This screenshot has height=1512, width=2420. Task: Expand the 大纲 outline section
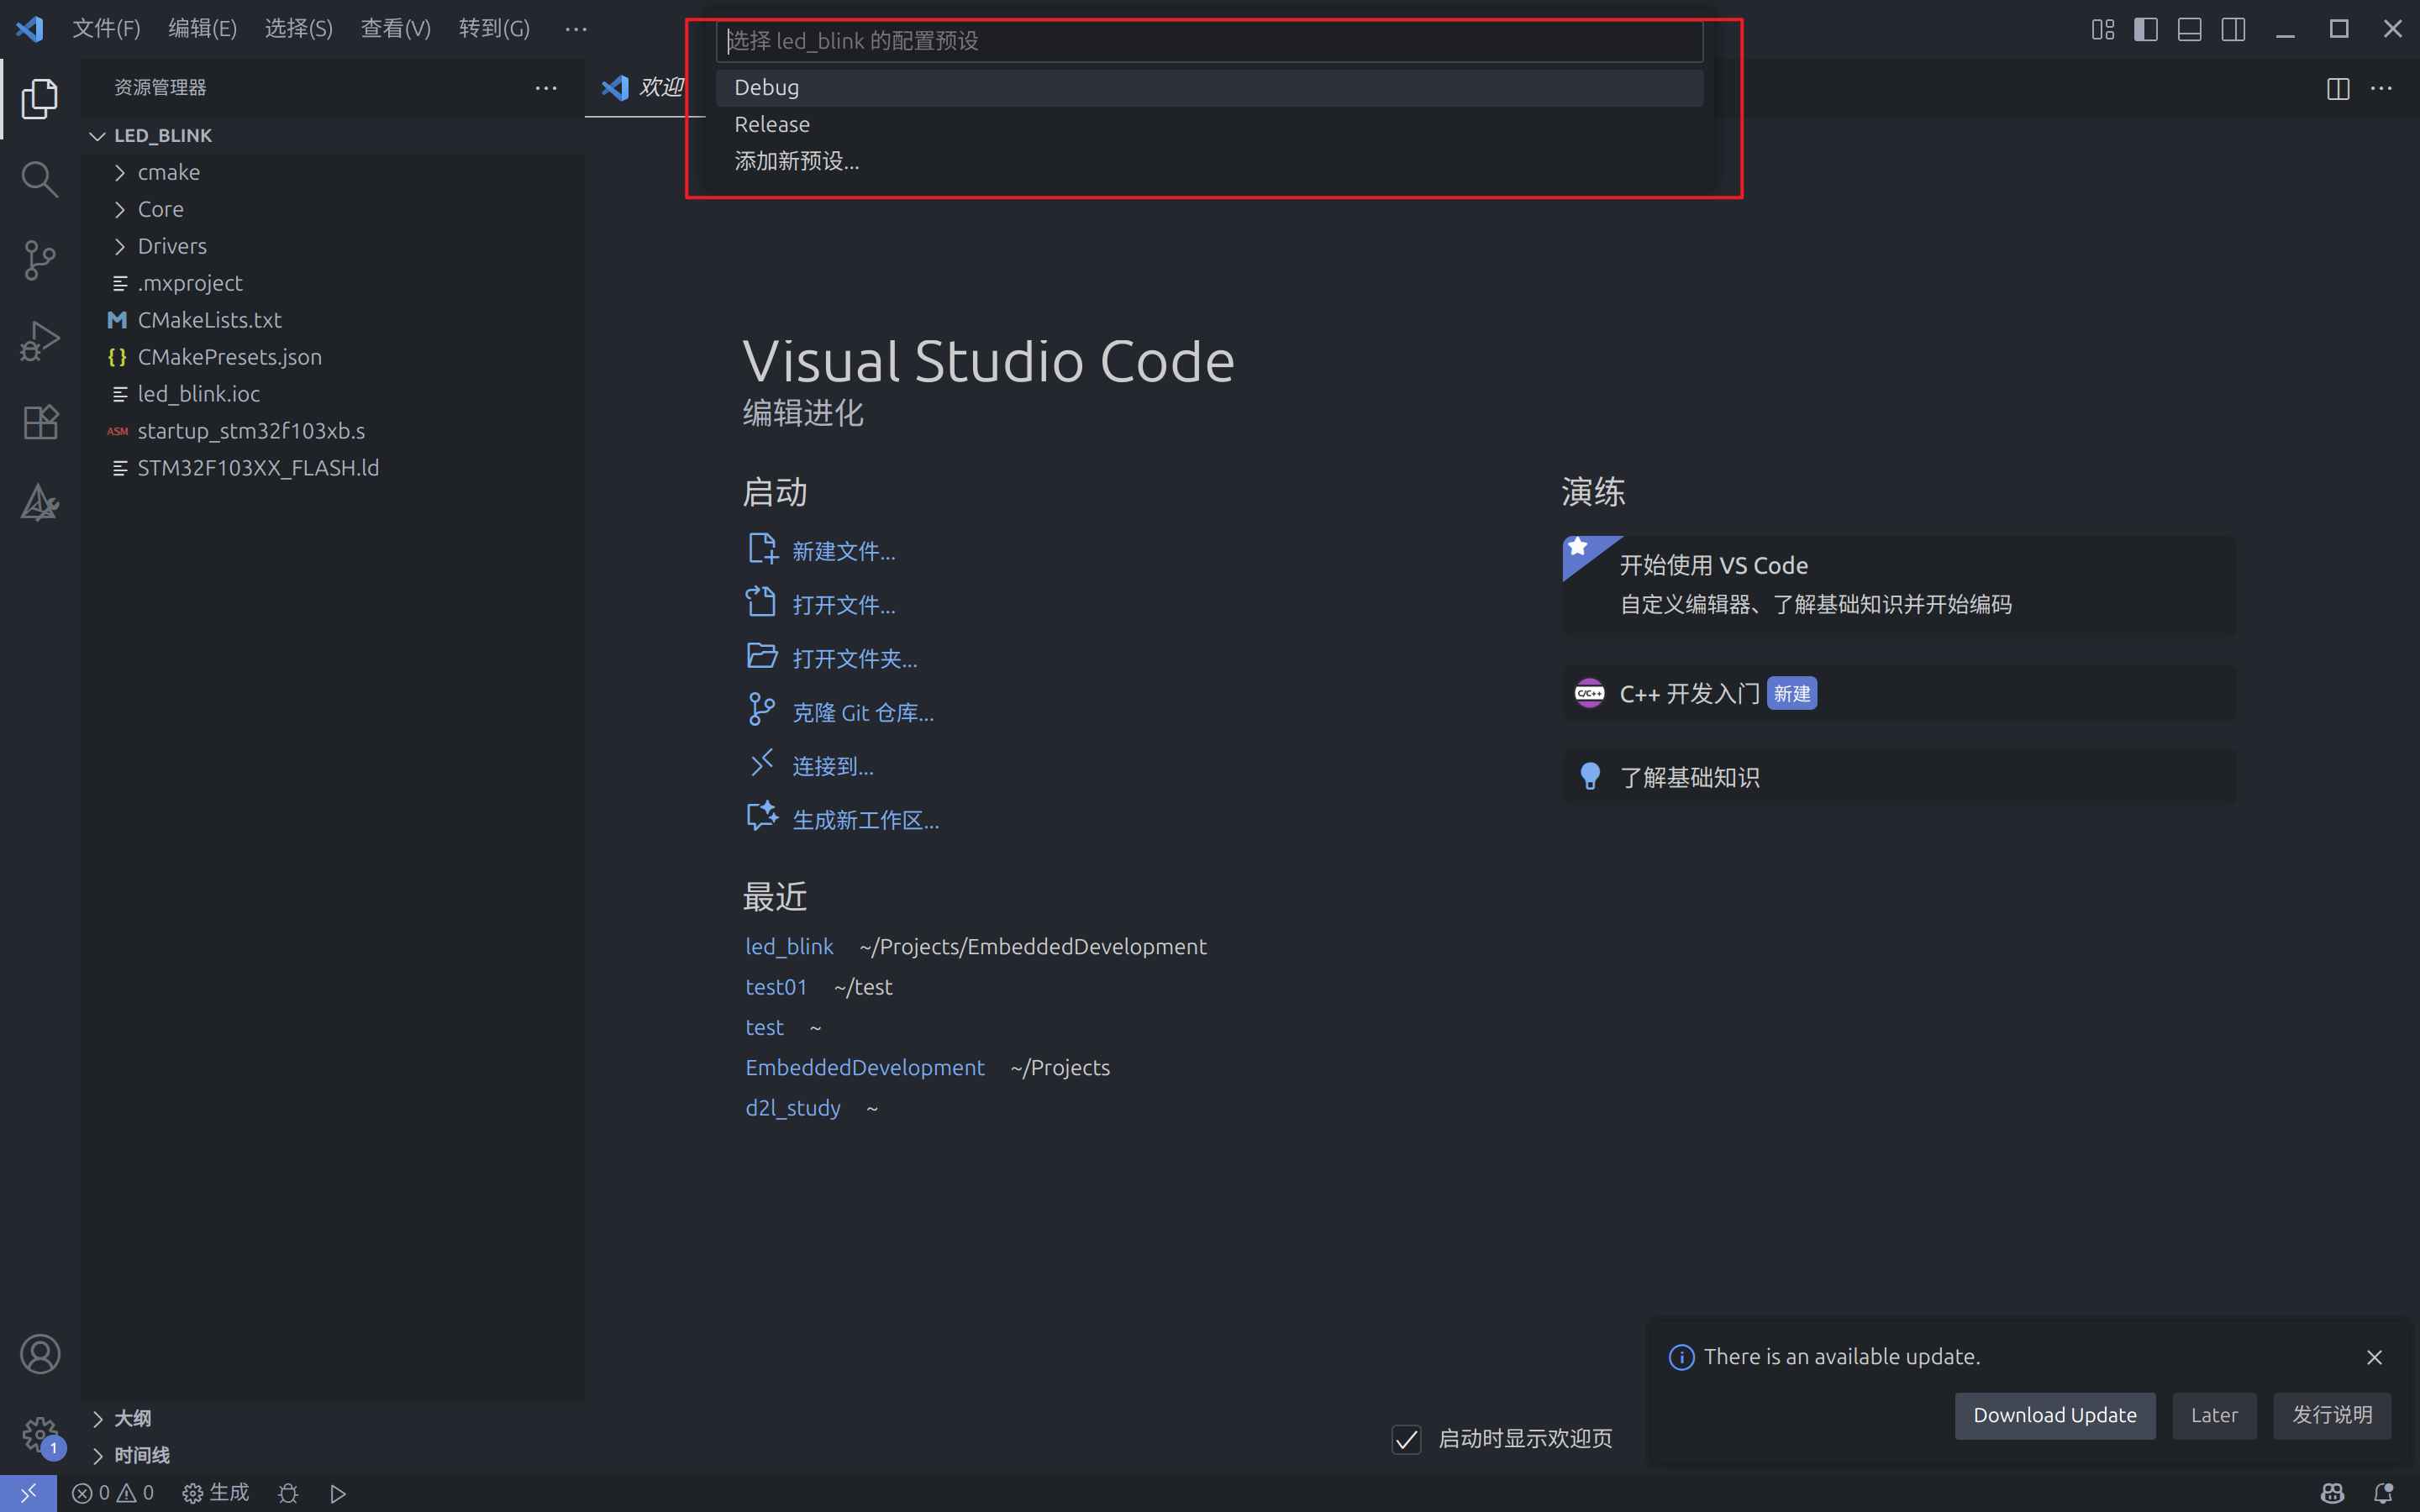point(131,1418)
